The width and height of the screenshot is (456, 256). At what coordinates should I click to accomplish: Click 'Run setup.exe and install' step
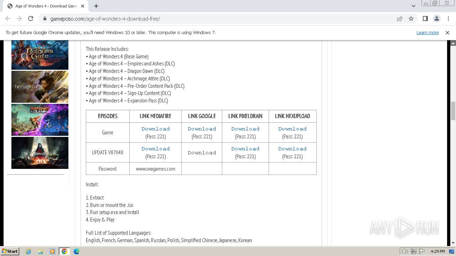click(x=113, y=212)
